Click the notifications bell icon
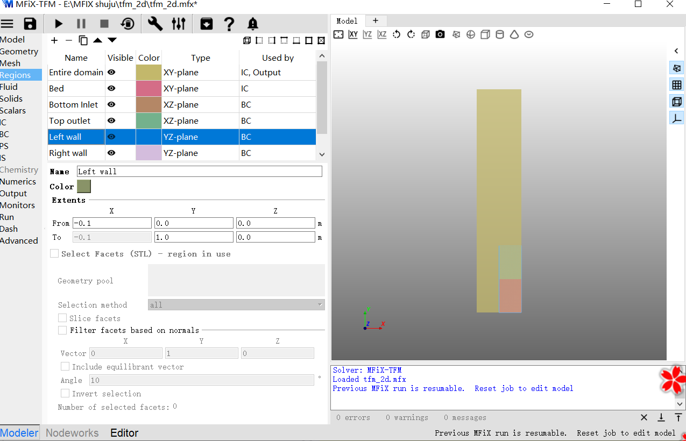The width and height of the screenshot is (686, 441). coord(252,24)
